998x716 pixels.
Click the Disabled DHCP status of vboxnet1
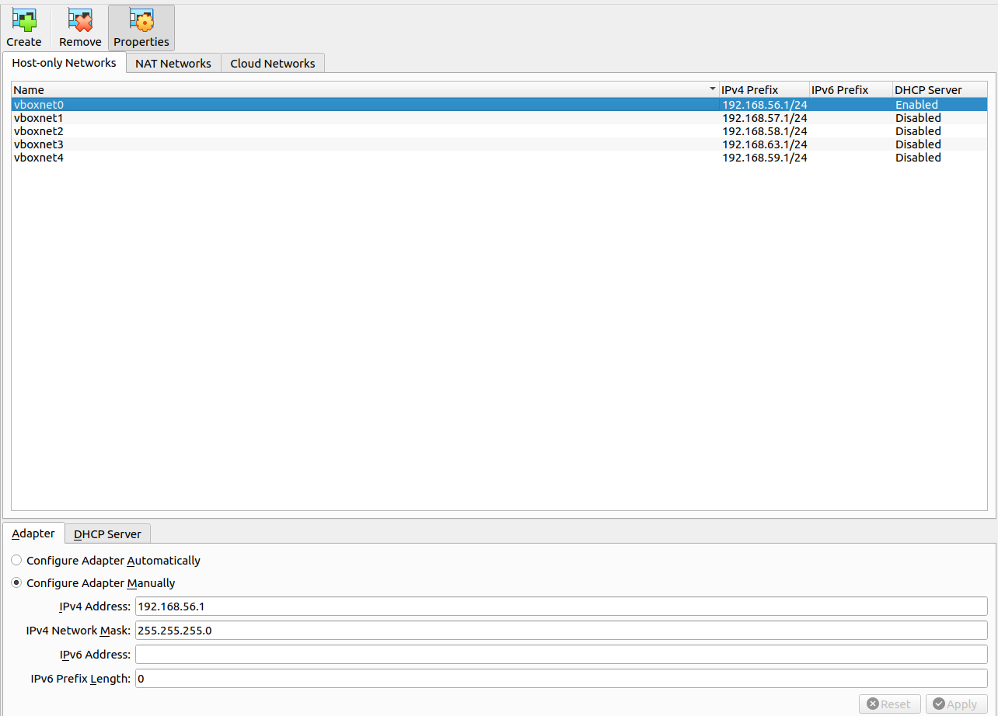point(918,118)
